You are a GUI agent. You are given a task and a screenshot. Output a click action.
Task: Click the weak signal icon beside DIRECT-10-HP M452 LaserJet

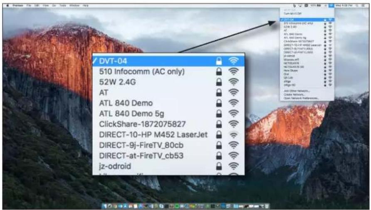[233, 134]
